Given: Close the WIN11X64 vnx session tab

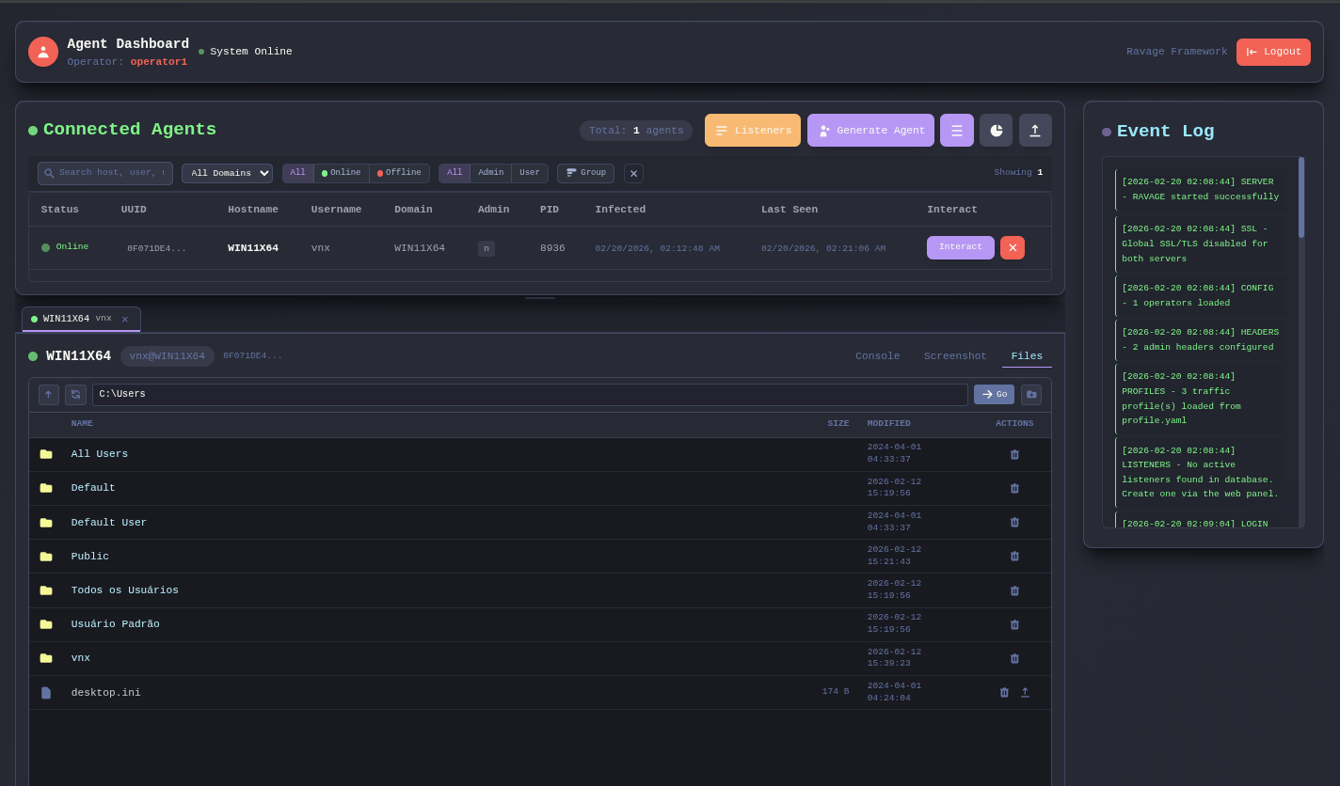Looking at the screenshot, I should (125, 320).
